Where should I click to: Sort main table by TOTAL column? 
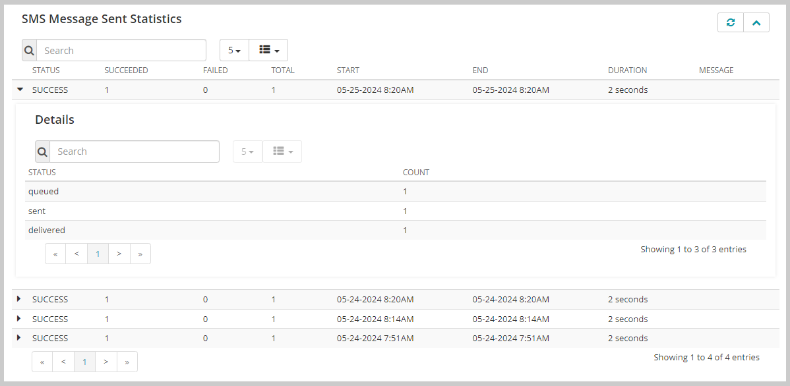pyautogui.click(x=283, y=70)
